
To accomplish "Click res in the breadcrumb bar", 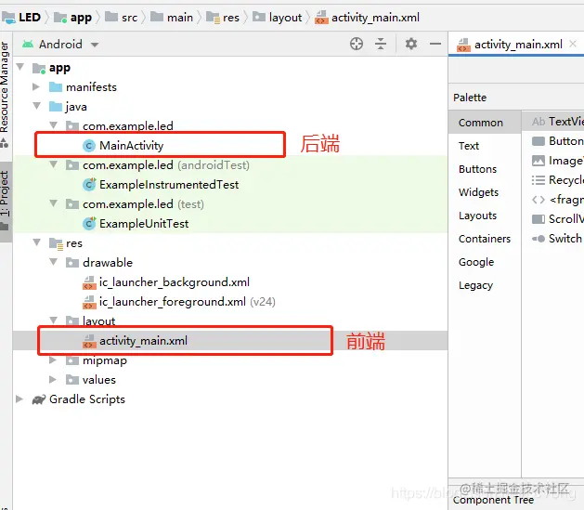I will coord(231,18).
